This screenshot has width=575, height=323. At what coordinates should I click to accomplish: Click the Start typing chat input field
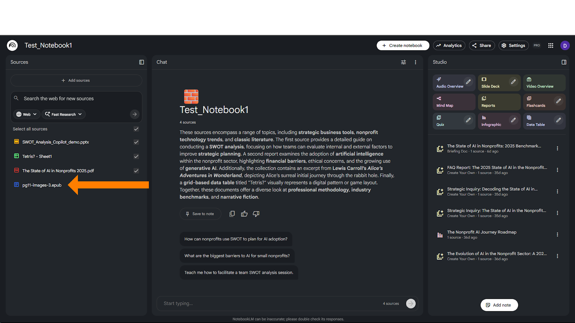pos(252,303)
